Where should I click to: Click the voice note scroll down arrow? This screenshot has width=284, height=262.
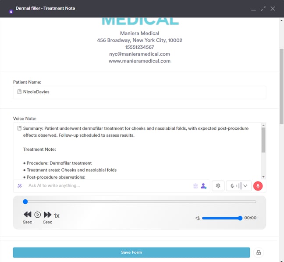pos(263,177)
